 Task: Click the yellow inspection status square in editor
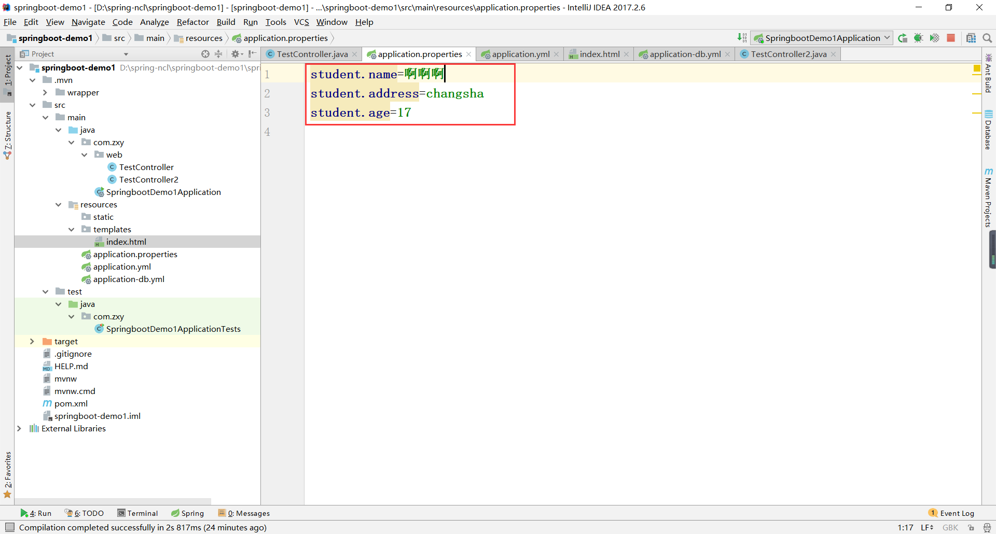(977, 68)
